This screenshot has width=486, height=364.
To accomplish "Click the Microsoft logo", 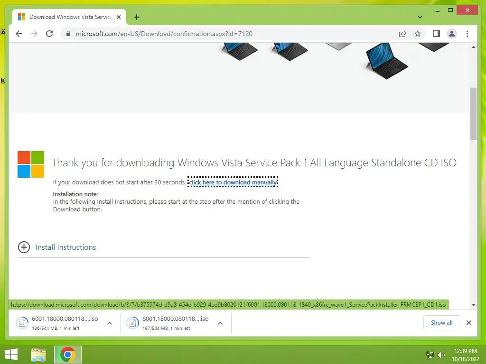I will (31, 164).
